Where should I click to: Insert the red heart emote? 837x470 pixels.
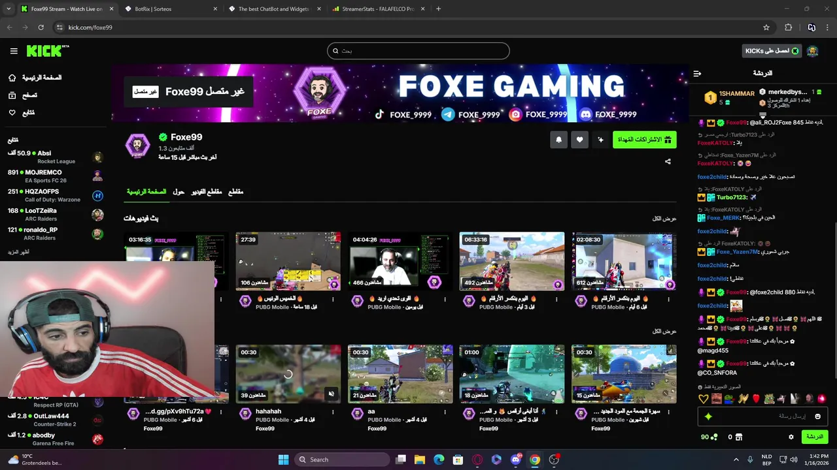[x=756, y=398]
